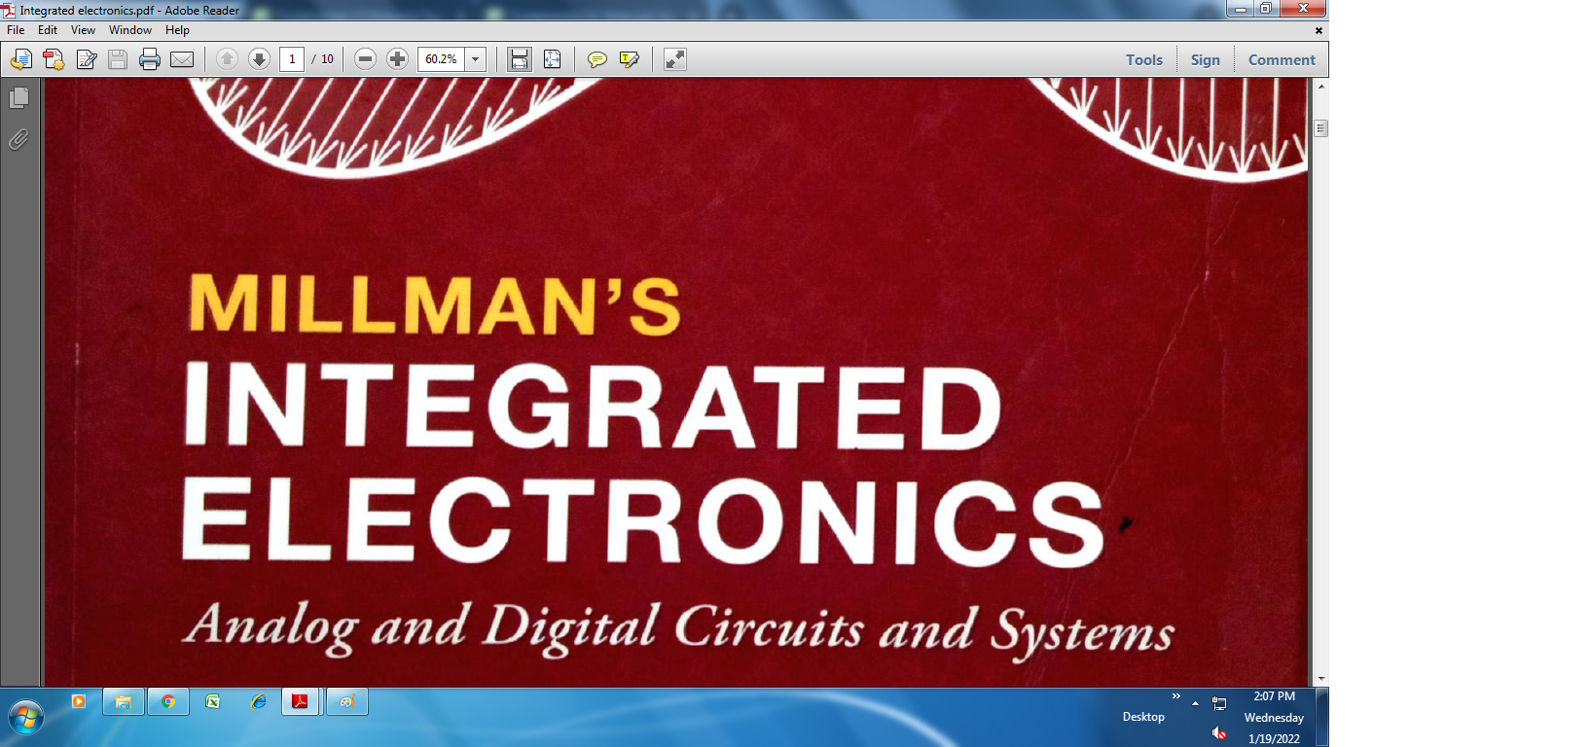The image size is (1590, 747).
Task: Launch Windows Media Player from taskbar
Action: point(79,701)
